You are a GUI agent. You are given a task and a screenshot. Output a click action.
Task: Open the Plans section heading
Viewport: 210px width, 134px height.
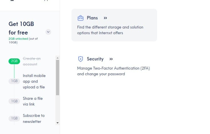point(92,18)
